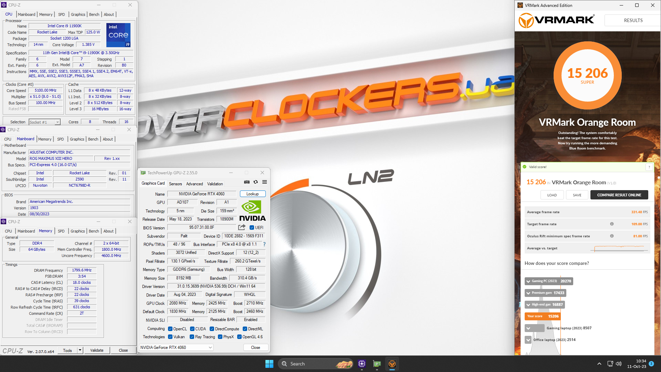This screenshot has height=372, width=661.
Task: Open Graphics tab in Memory CPU-Z window
Action: click(x=77, y=231)
